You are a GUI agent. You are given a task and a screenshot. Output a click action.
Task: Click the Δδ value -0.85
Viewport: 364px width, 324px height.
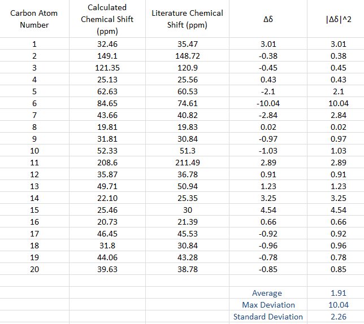tap(268, 269)
